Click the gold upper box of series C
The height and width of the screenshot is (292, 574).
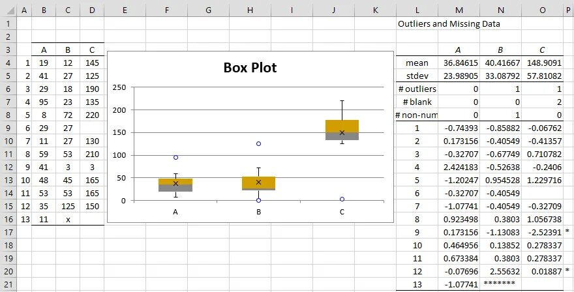(x=342, y=126)
